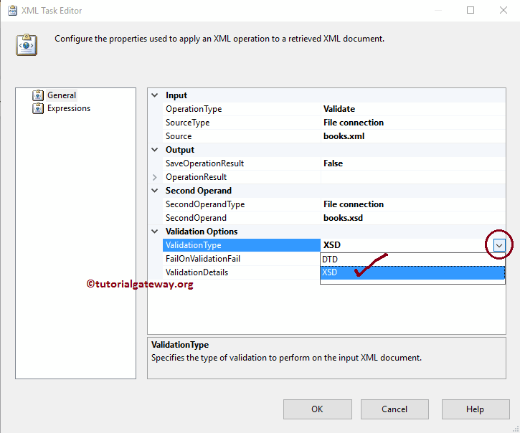Select the OperationResult property label
Viewport: 520px width, 433px height.
197,177
